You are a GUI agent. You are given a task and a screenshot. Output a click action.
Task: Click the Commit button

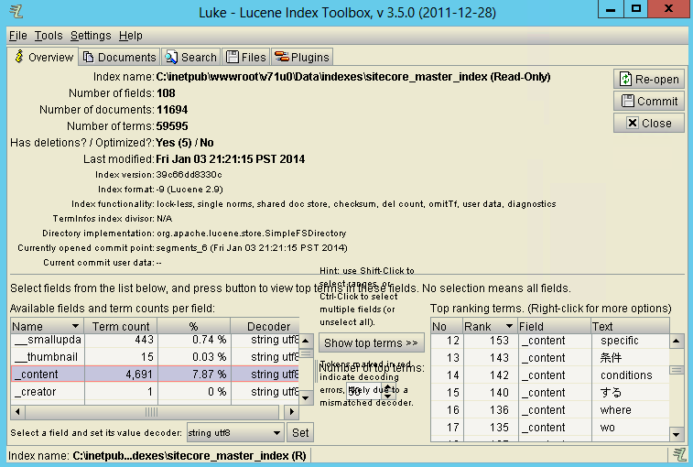point(649,102)
